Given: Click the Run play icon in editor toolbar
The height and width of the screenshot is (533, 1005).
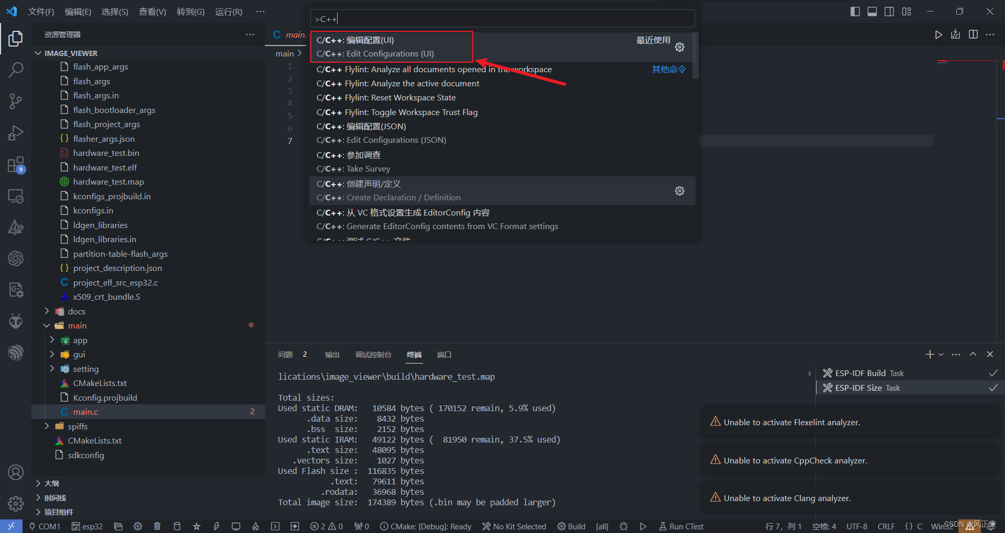Looking at the screenshot, I should (939, 35).
